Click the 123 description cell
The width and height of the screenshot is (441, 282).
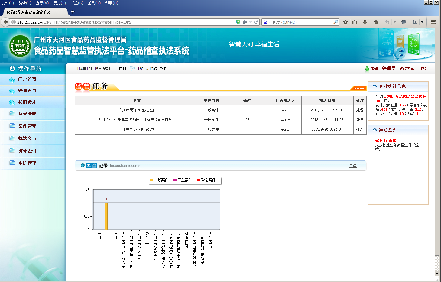pos(247,120)
